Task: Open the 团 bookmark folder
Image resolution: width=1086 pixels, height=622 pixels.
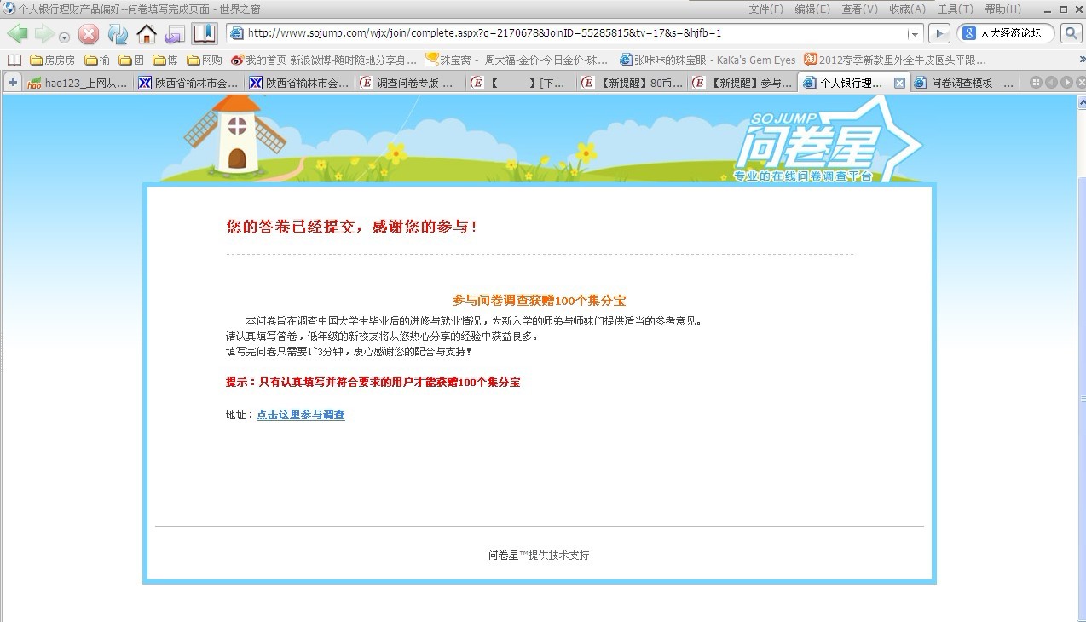Action: pyautogui.click(x=130, y=60)
